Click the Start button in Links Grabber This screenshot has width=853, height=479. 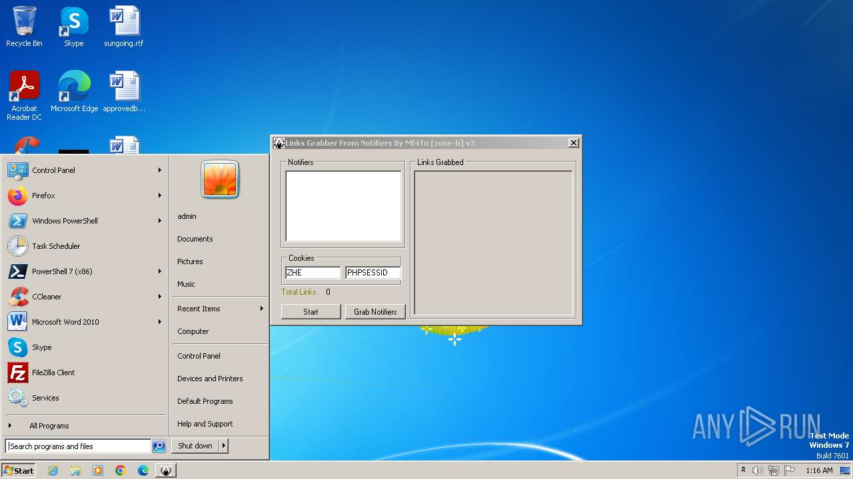coord(311,311)
